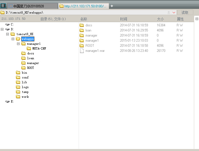Viewport: 199px width, 151px height.
Task: Click timestamp 2014-08-26 13:23:40
Action: [x=134, y=51]
